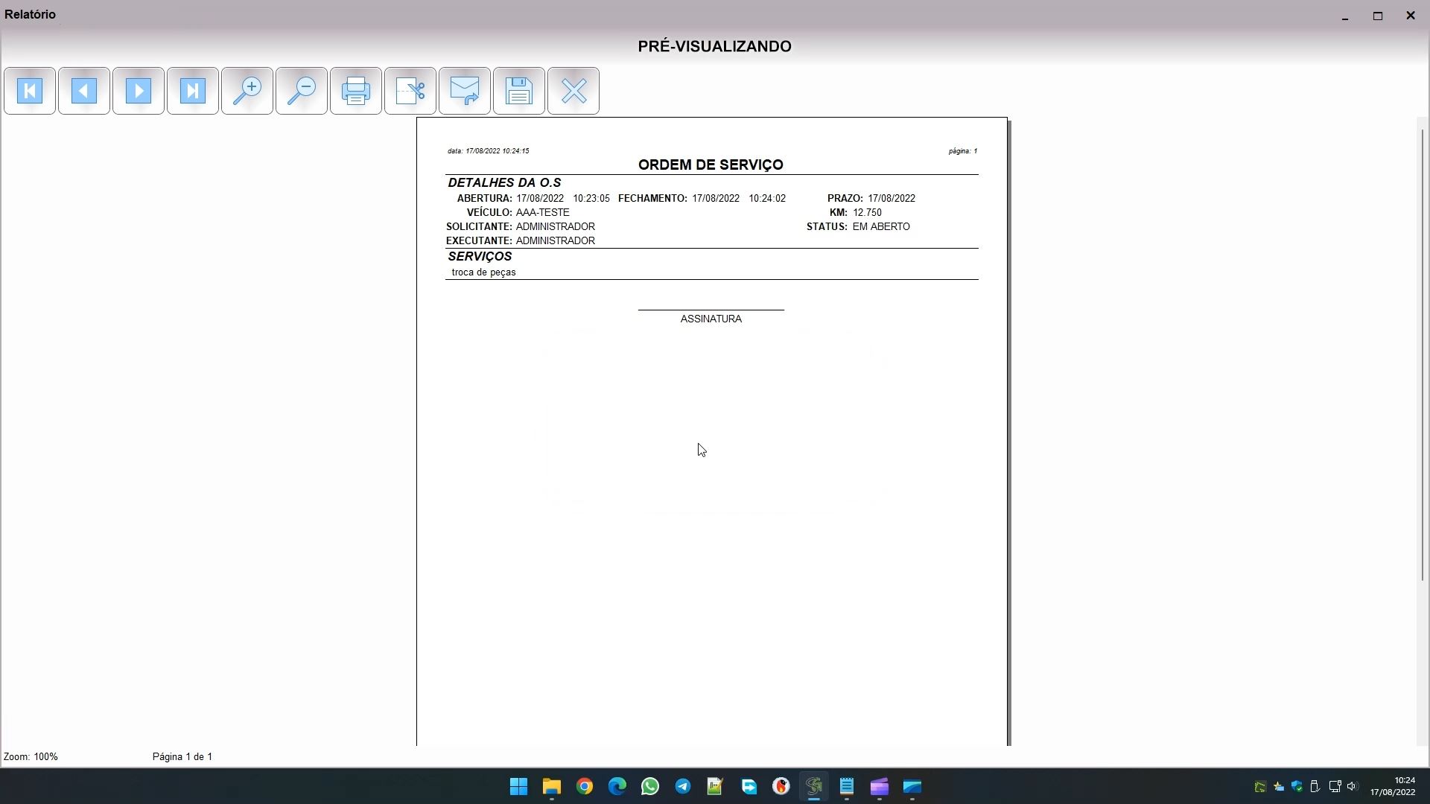Send report by email envelope icon
This screenshot has width=1430, height=804.
click(465, 91)
